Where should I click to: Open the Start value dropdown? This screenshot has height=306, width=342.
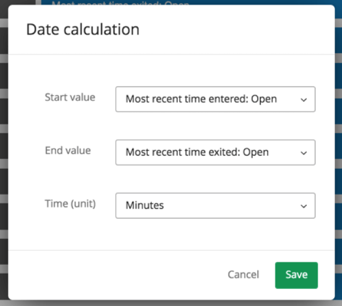(x=215, y=99)
